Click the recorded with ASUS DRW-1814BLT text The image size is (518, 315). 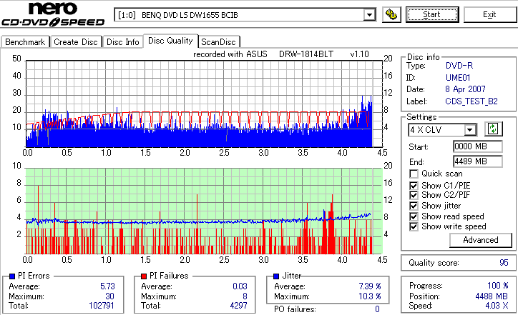click(x=280, y=54)
